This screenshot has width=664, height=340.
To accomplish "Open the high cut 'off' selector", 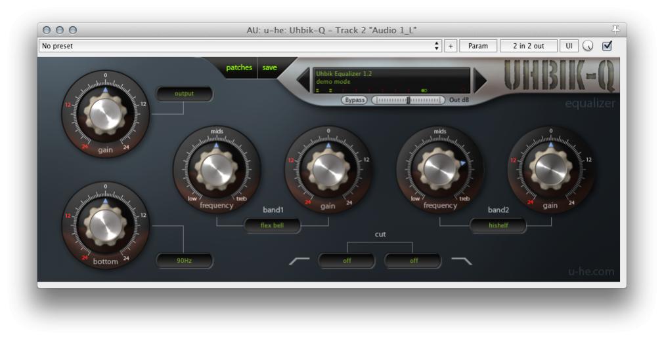I will [x=413, y=261].
